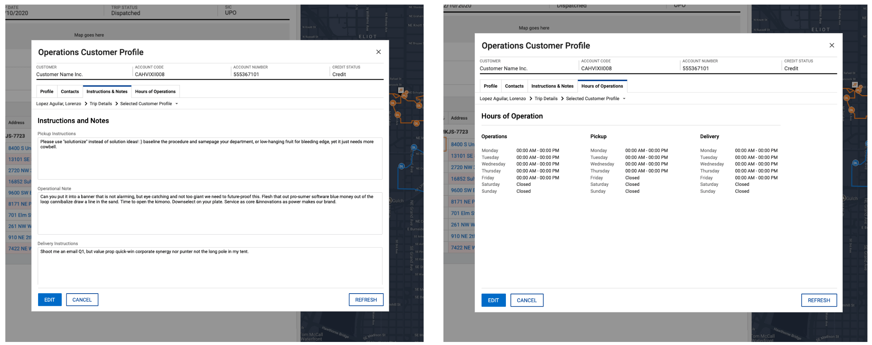872x345 pixels.
Task: Focus the Pickup Instructions text area
Action: point(210,158)
